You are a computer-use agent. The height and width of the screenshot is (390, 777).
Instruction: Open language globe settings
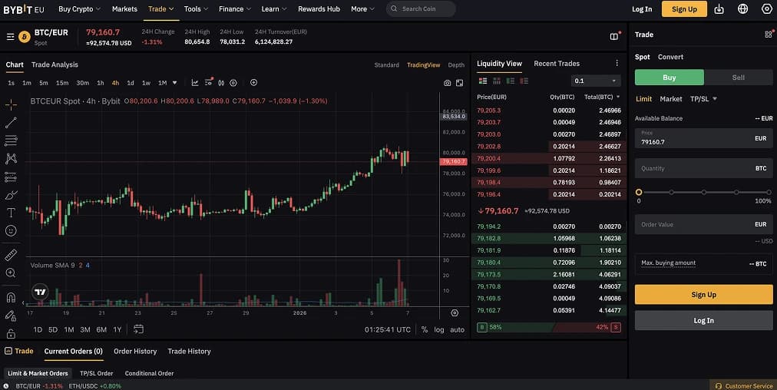[x=742, y=9]
